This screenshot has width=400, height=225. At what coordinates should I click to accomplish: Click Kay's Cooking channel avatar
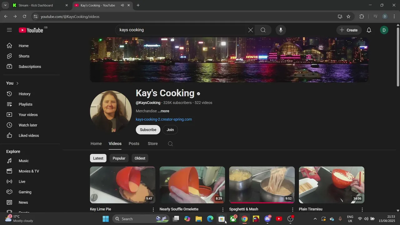111,112
